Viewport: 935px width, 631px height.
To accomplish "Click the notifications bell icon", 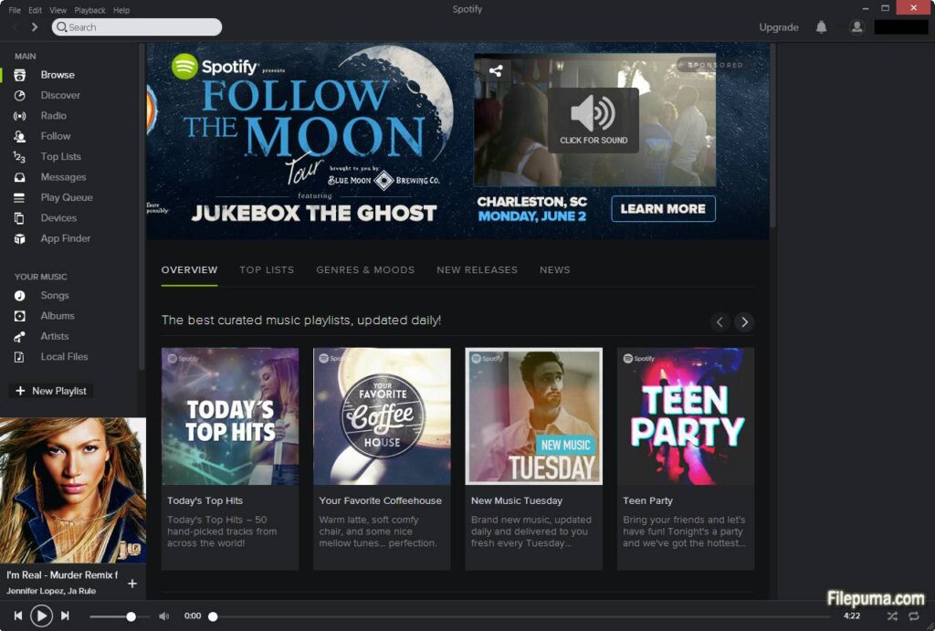I will pos(821,27).
